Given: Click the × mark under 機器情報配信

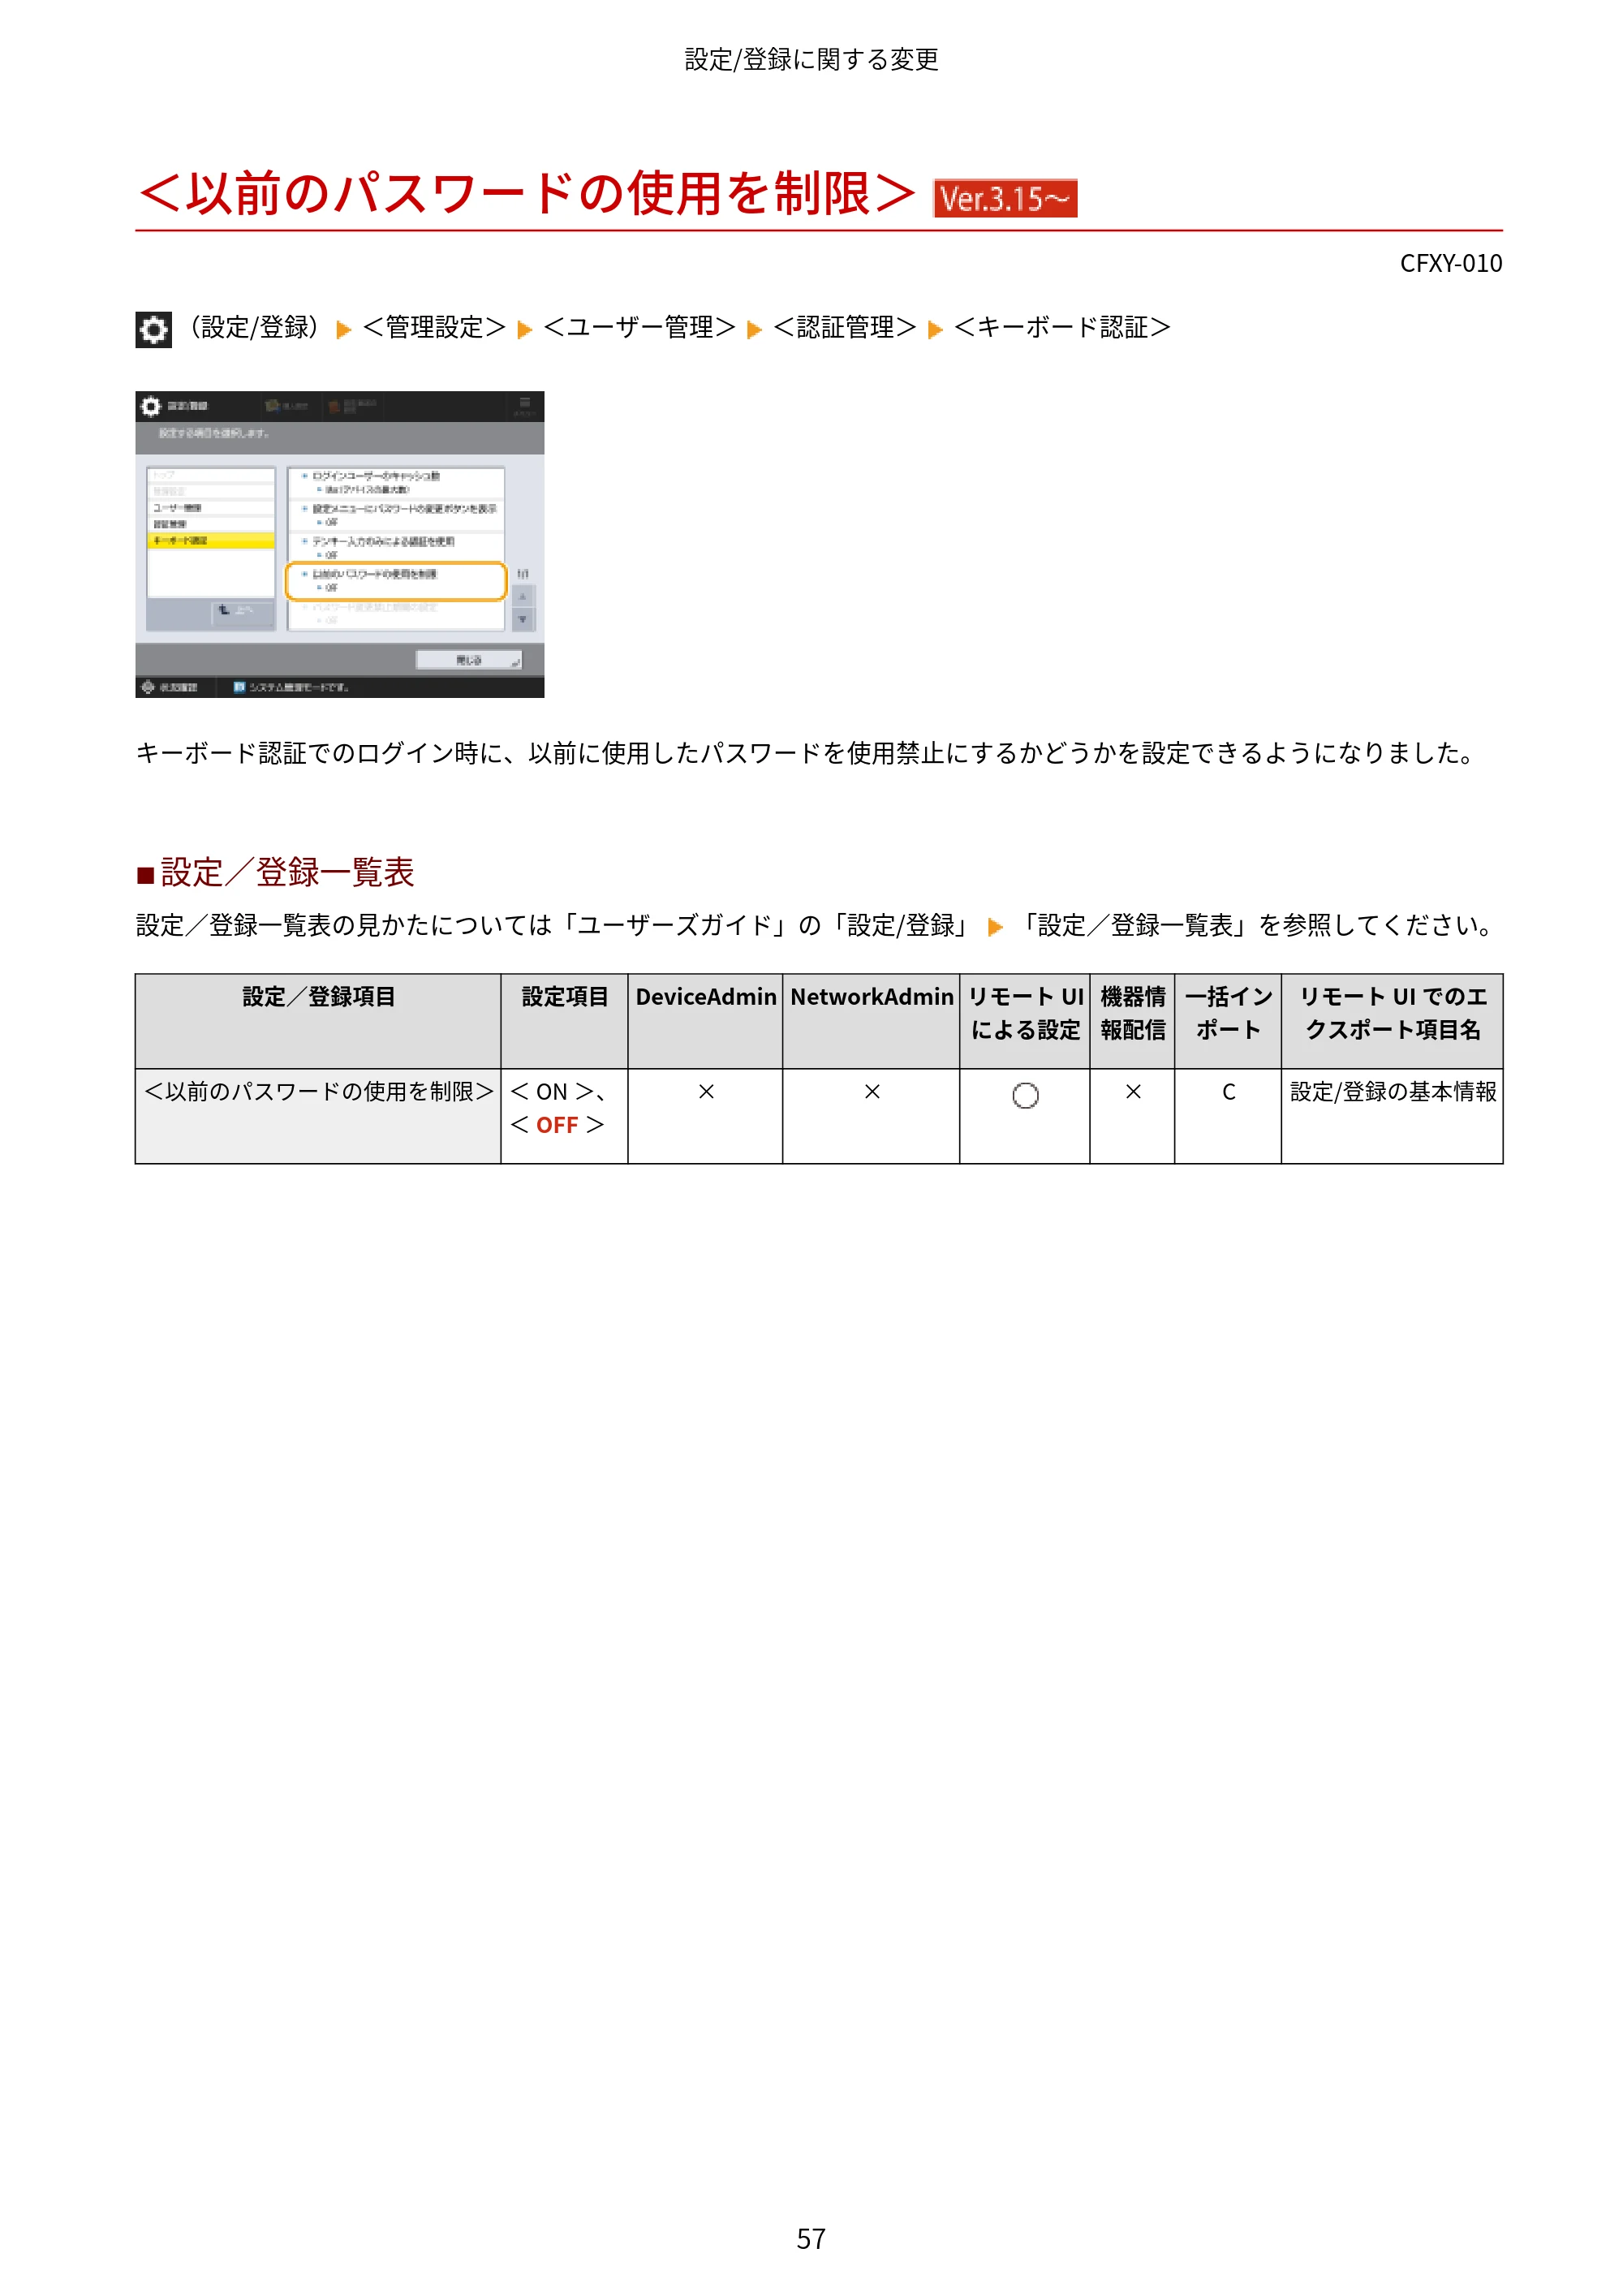Looking at the screenshot, I should pos(1133,1092).
